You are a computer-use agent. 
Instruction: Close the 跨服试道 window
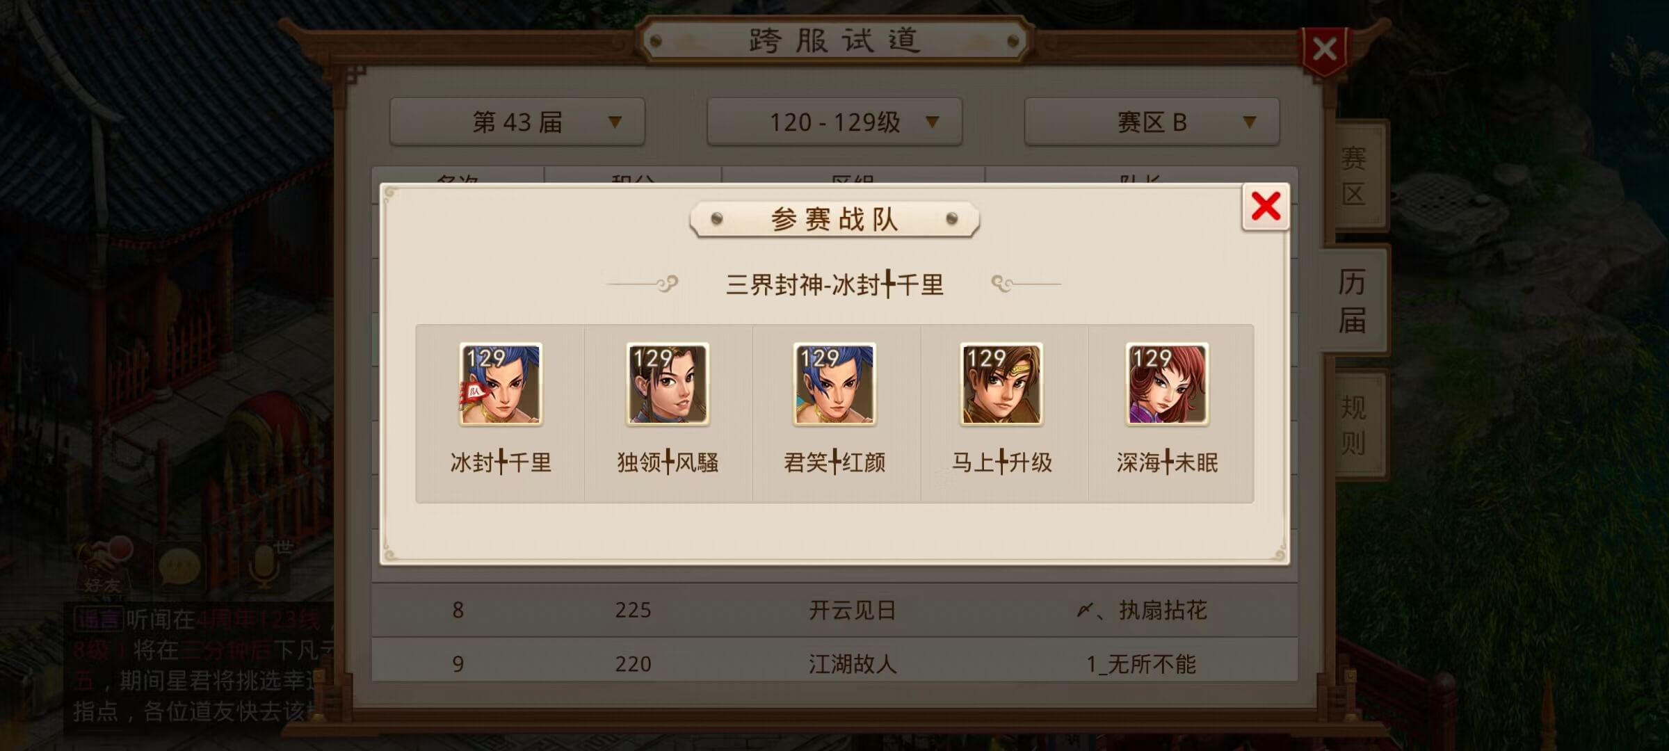click(1325, 50)
